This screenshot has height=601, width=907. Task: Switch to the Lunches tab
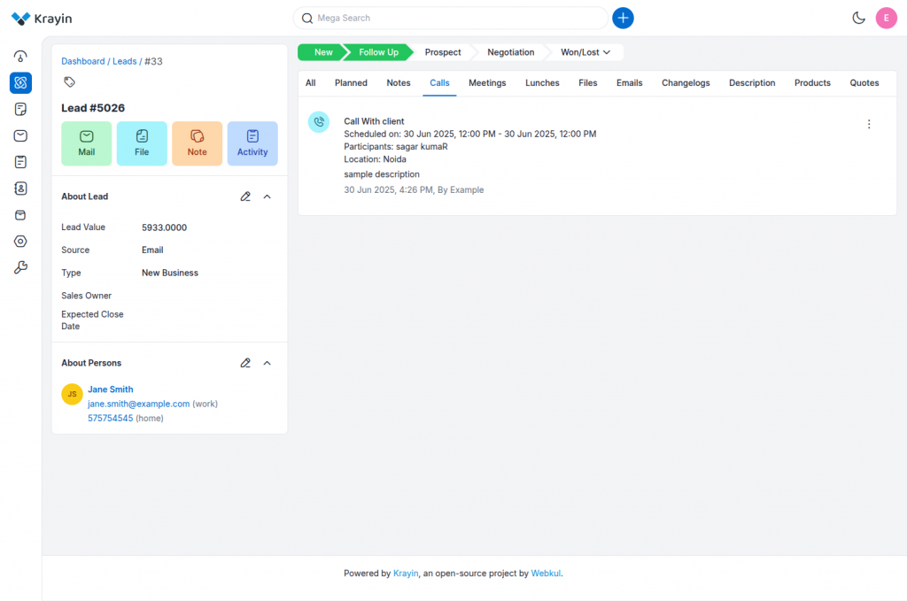(542, 83)
